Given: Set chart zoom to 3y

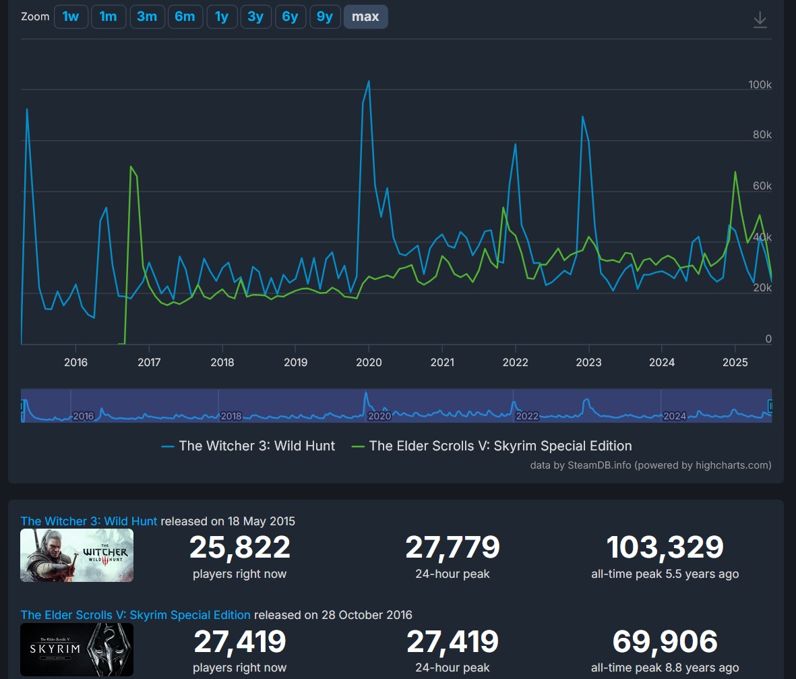Looking at the screenshot, I should [255, 17].
